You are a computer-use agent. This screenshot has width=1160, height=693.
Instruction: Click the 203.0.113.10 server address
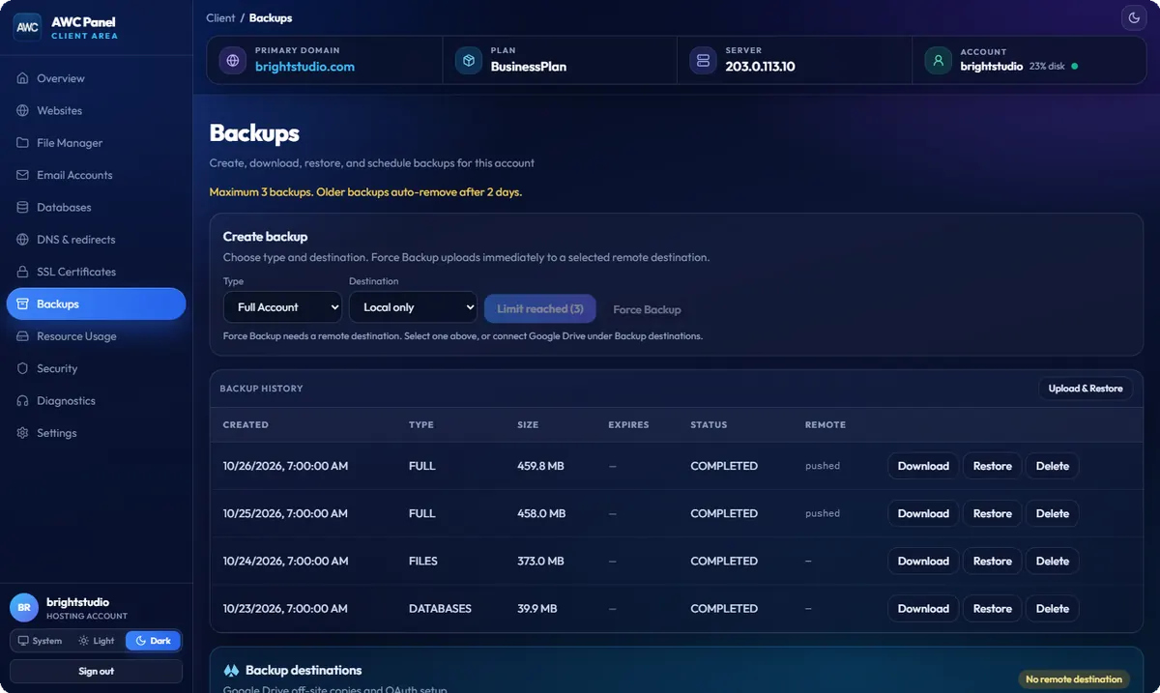[x=760, y=67]
